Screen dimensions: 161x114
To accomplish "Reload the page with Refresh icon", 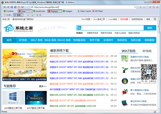I will [15, 7].
